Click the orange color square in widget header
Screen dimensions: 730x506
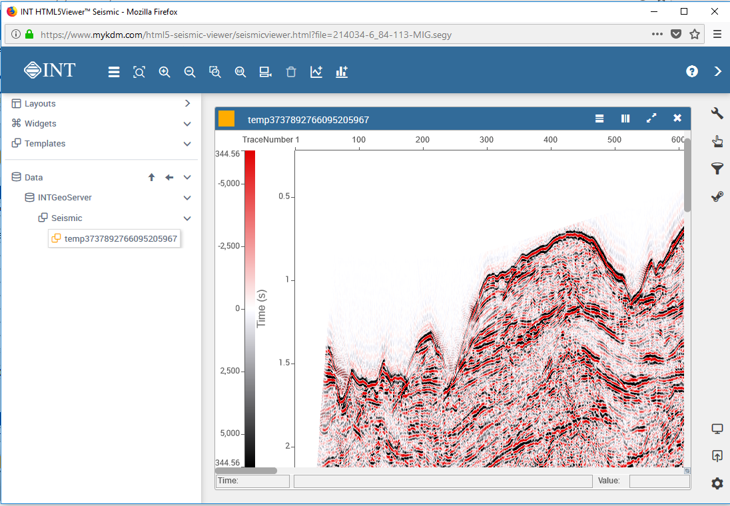pos(226,119)
